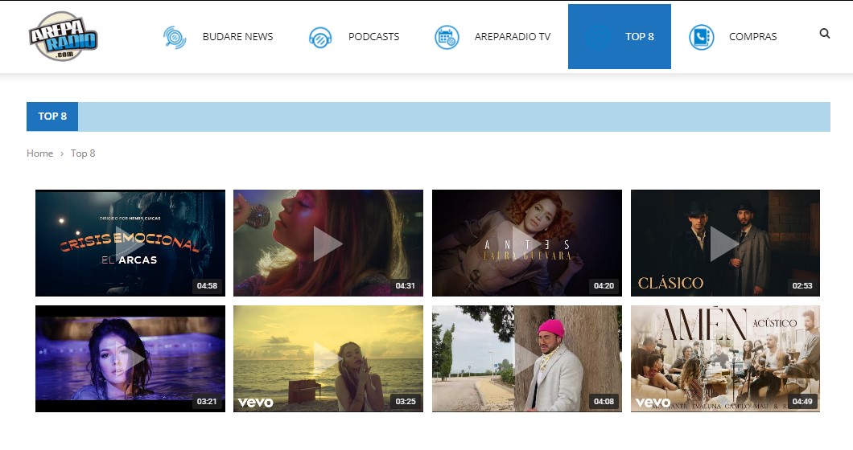The image size is (853, 450).
Task: Click the 04:49 duration badge
Action: [801, 402]
